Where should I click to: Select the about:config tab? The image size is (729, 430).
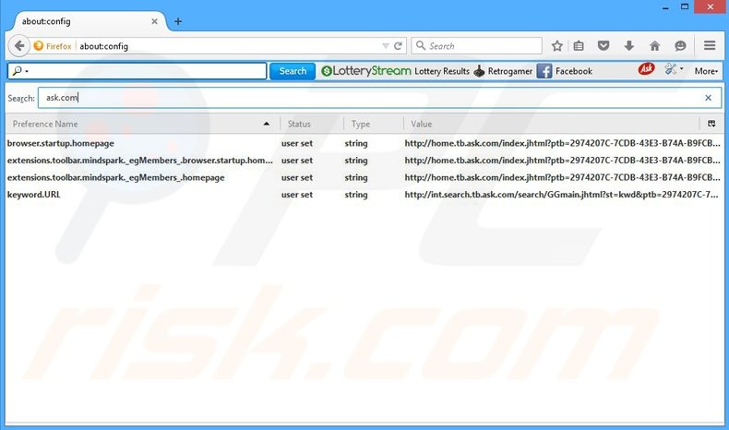[89, 21]
